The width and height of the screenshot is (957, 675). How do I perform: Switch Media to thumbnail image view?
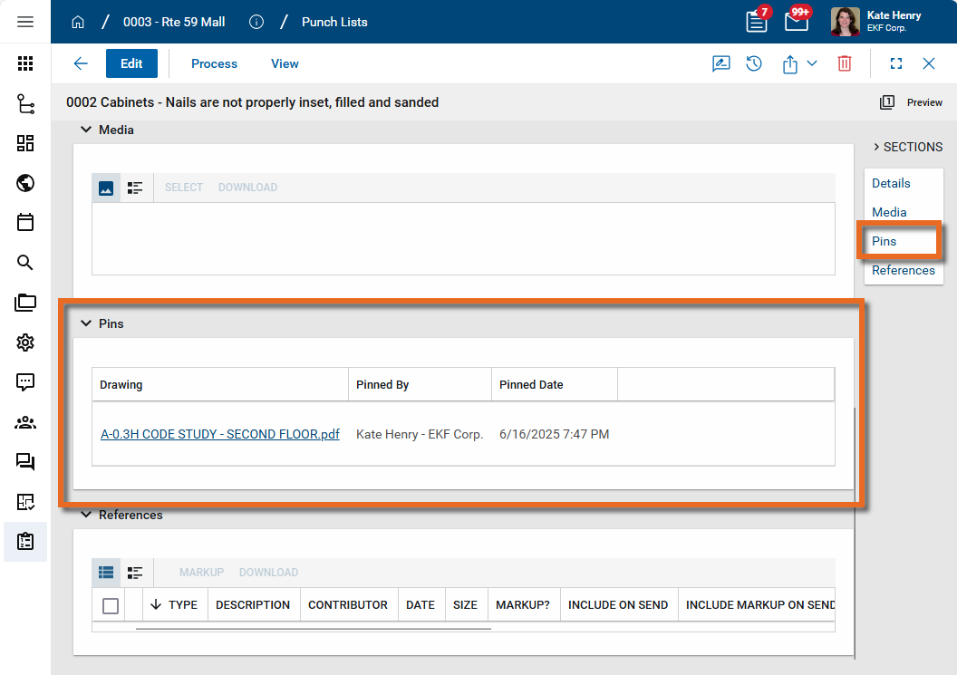pos(106,188)
